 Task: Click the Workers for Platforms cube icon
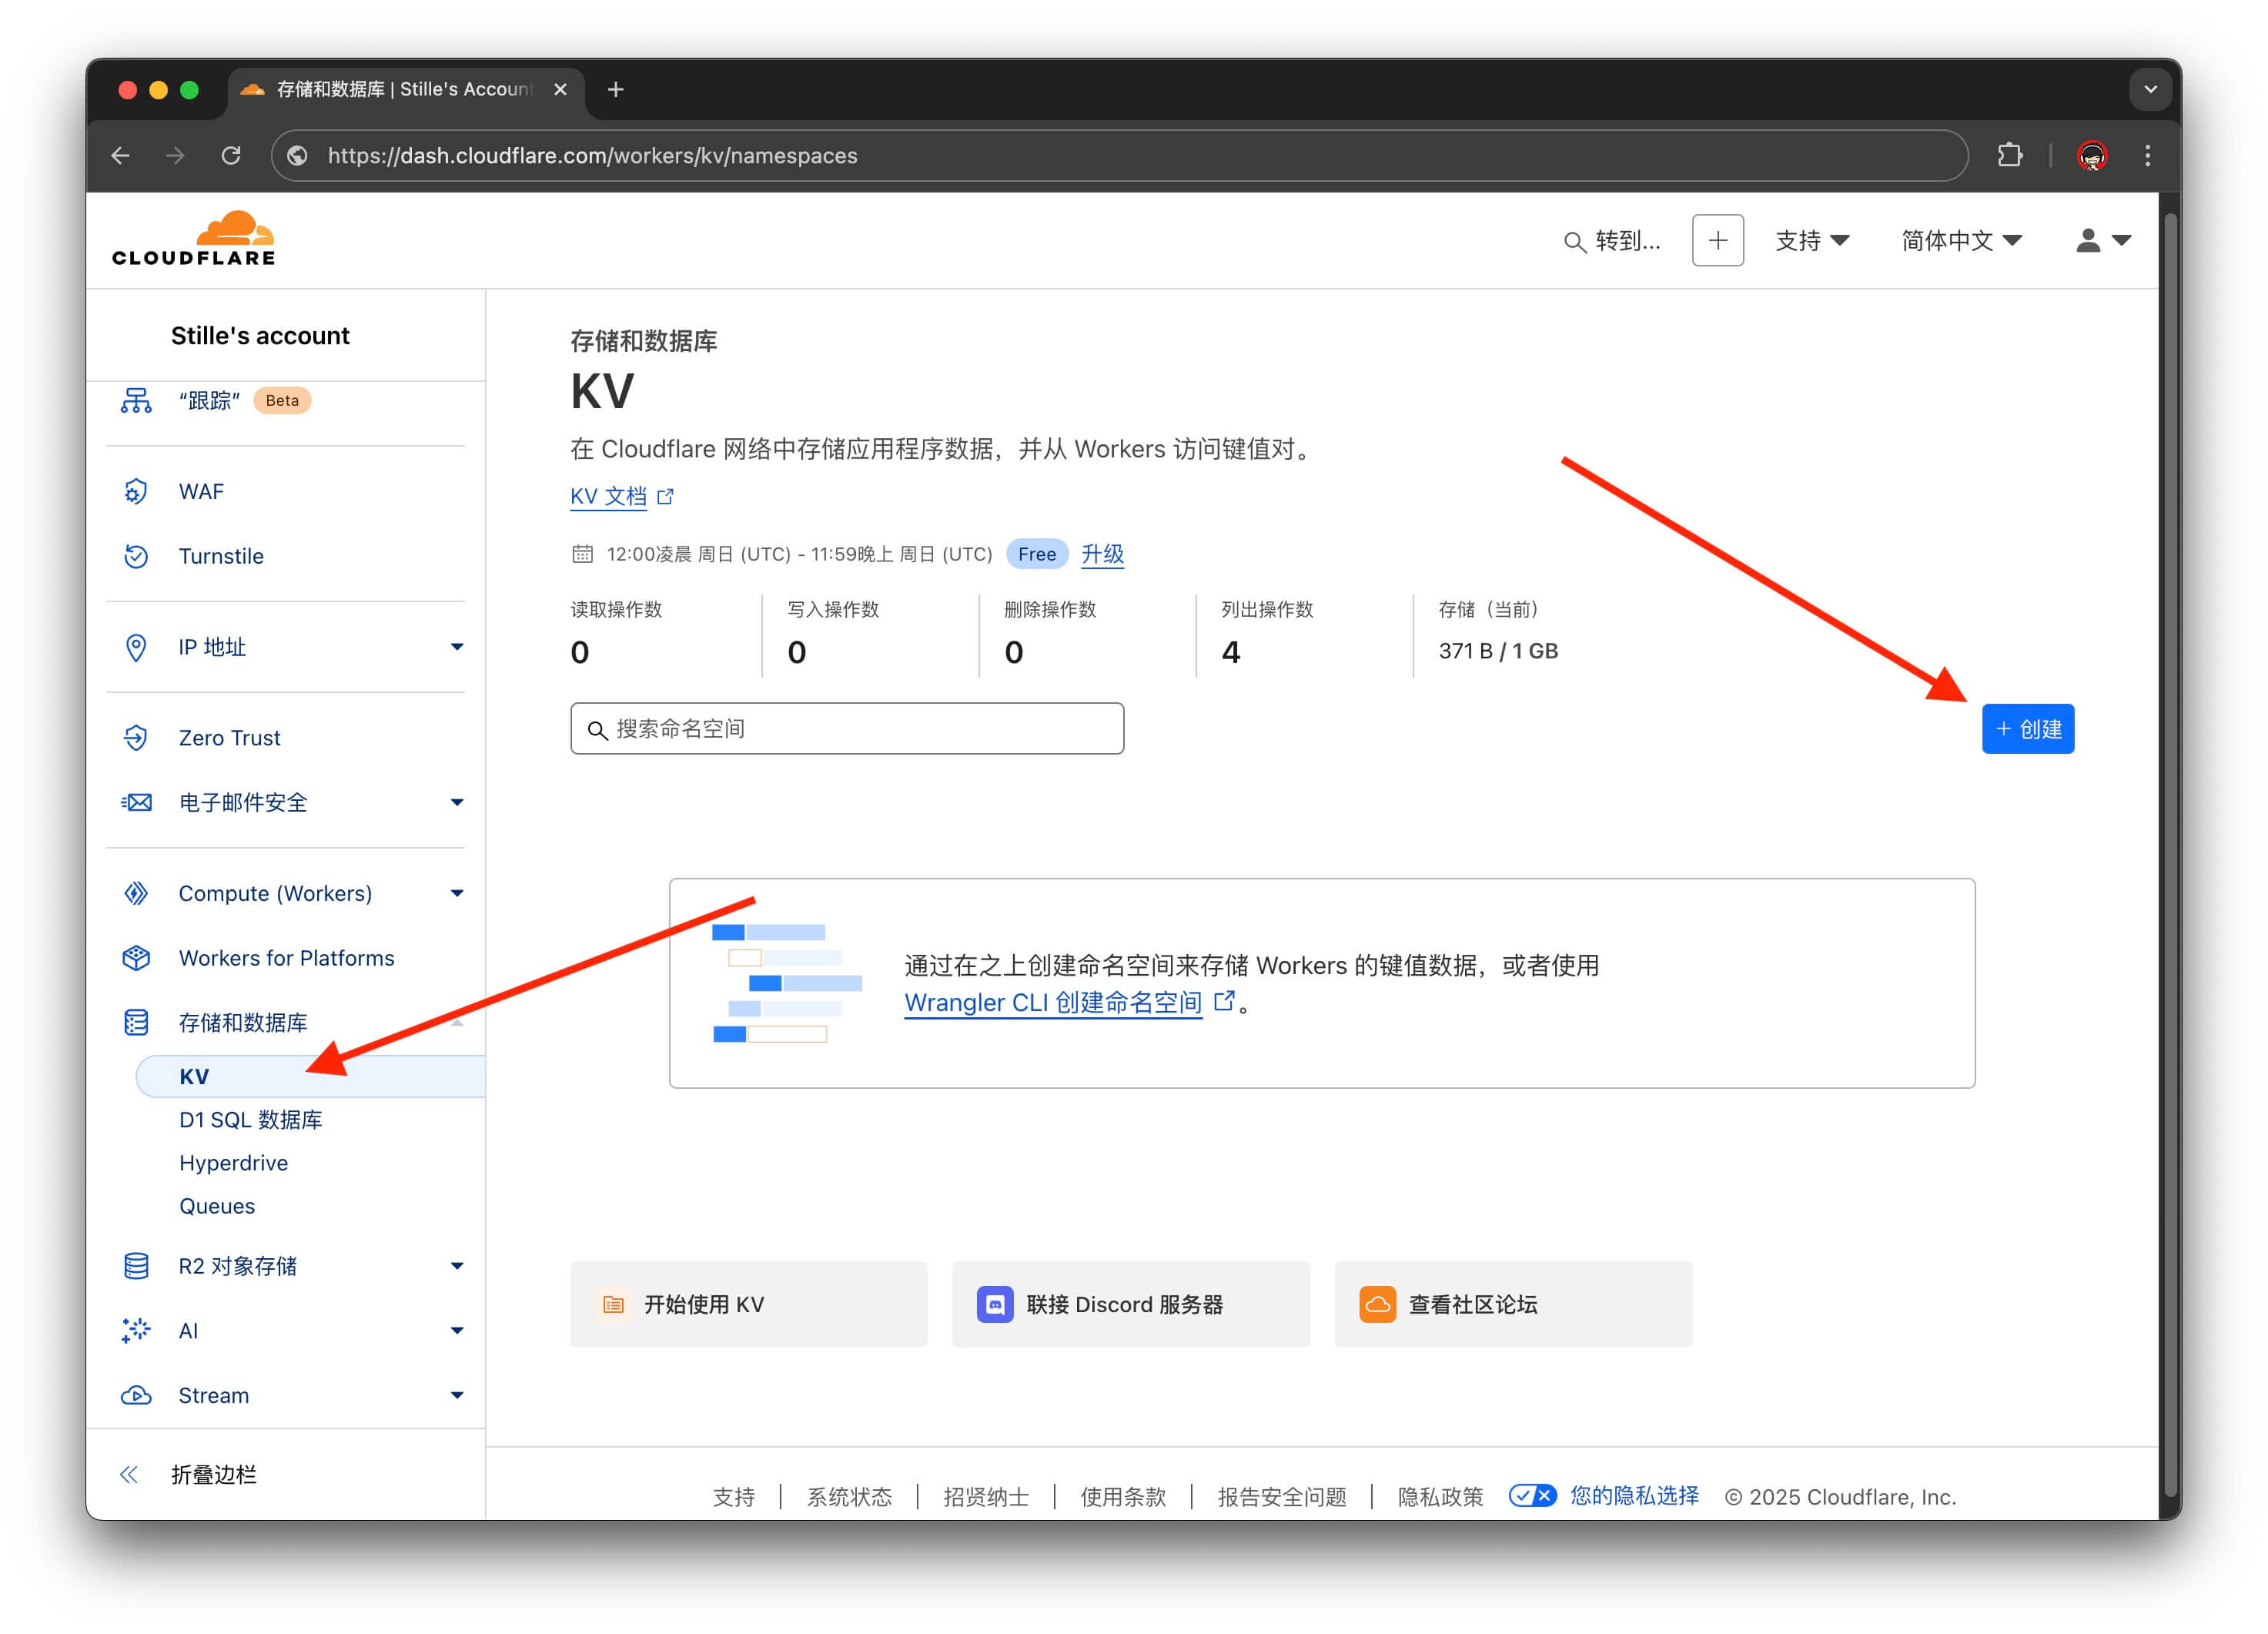pos(136,958)
